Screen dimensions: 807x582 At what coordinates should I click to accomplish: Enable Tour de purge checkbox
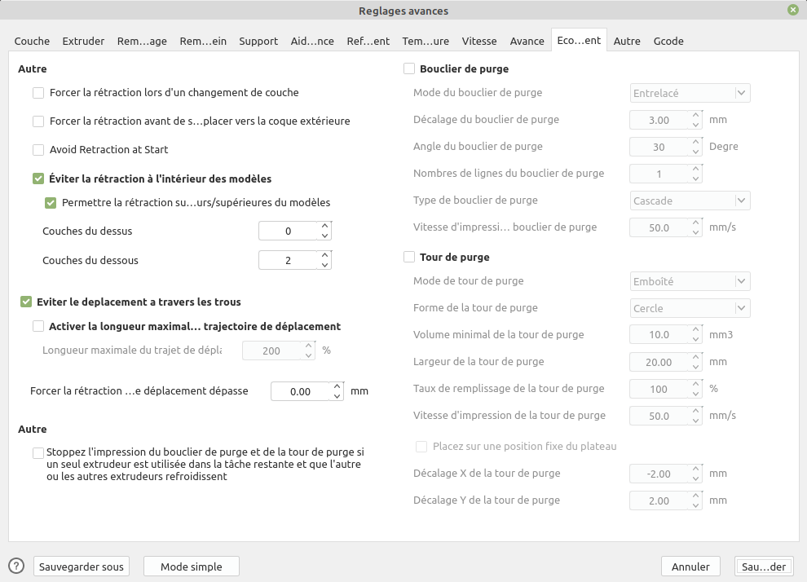click(x=409, y=257)
